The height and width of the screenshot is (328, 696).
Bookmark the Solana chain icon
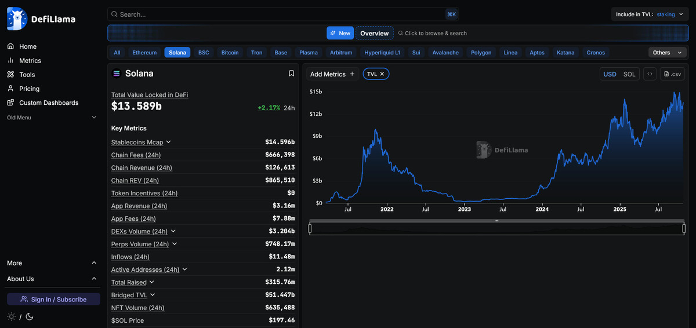pyautogui.click(x=291, y=74)
